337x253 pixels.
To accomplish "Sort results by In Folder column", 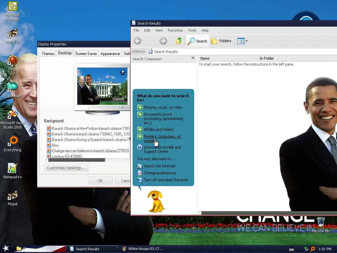I will click(x=286, y=58).
